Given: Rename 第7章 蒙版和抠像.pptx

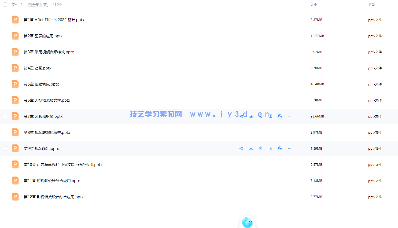Looking at the screenshot, I should coord(270,116).
